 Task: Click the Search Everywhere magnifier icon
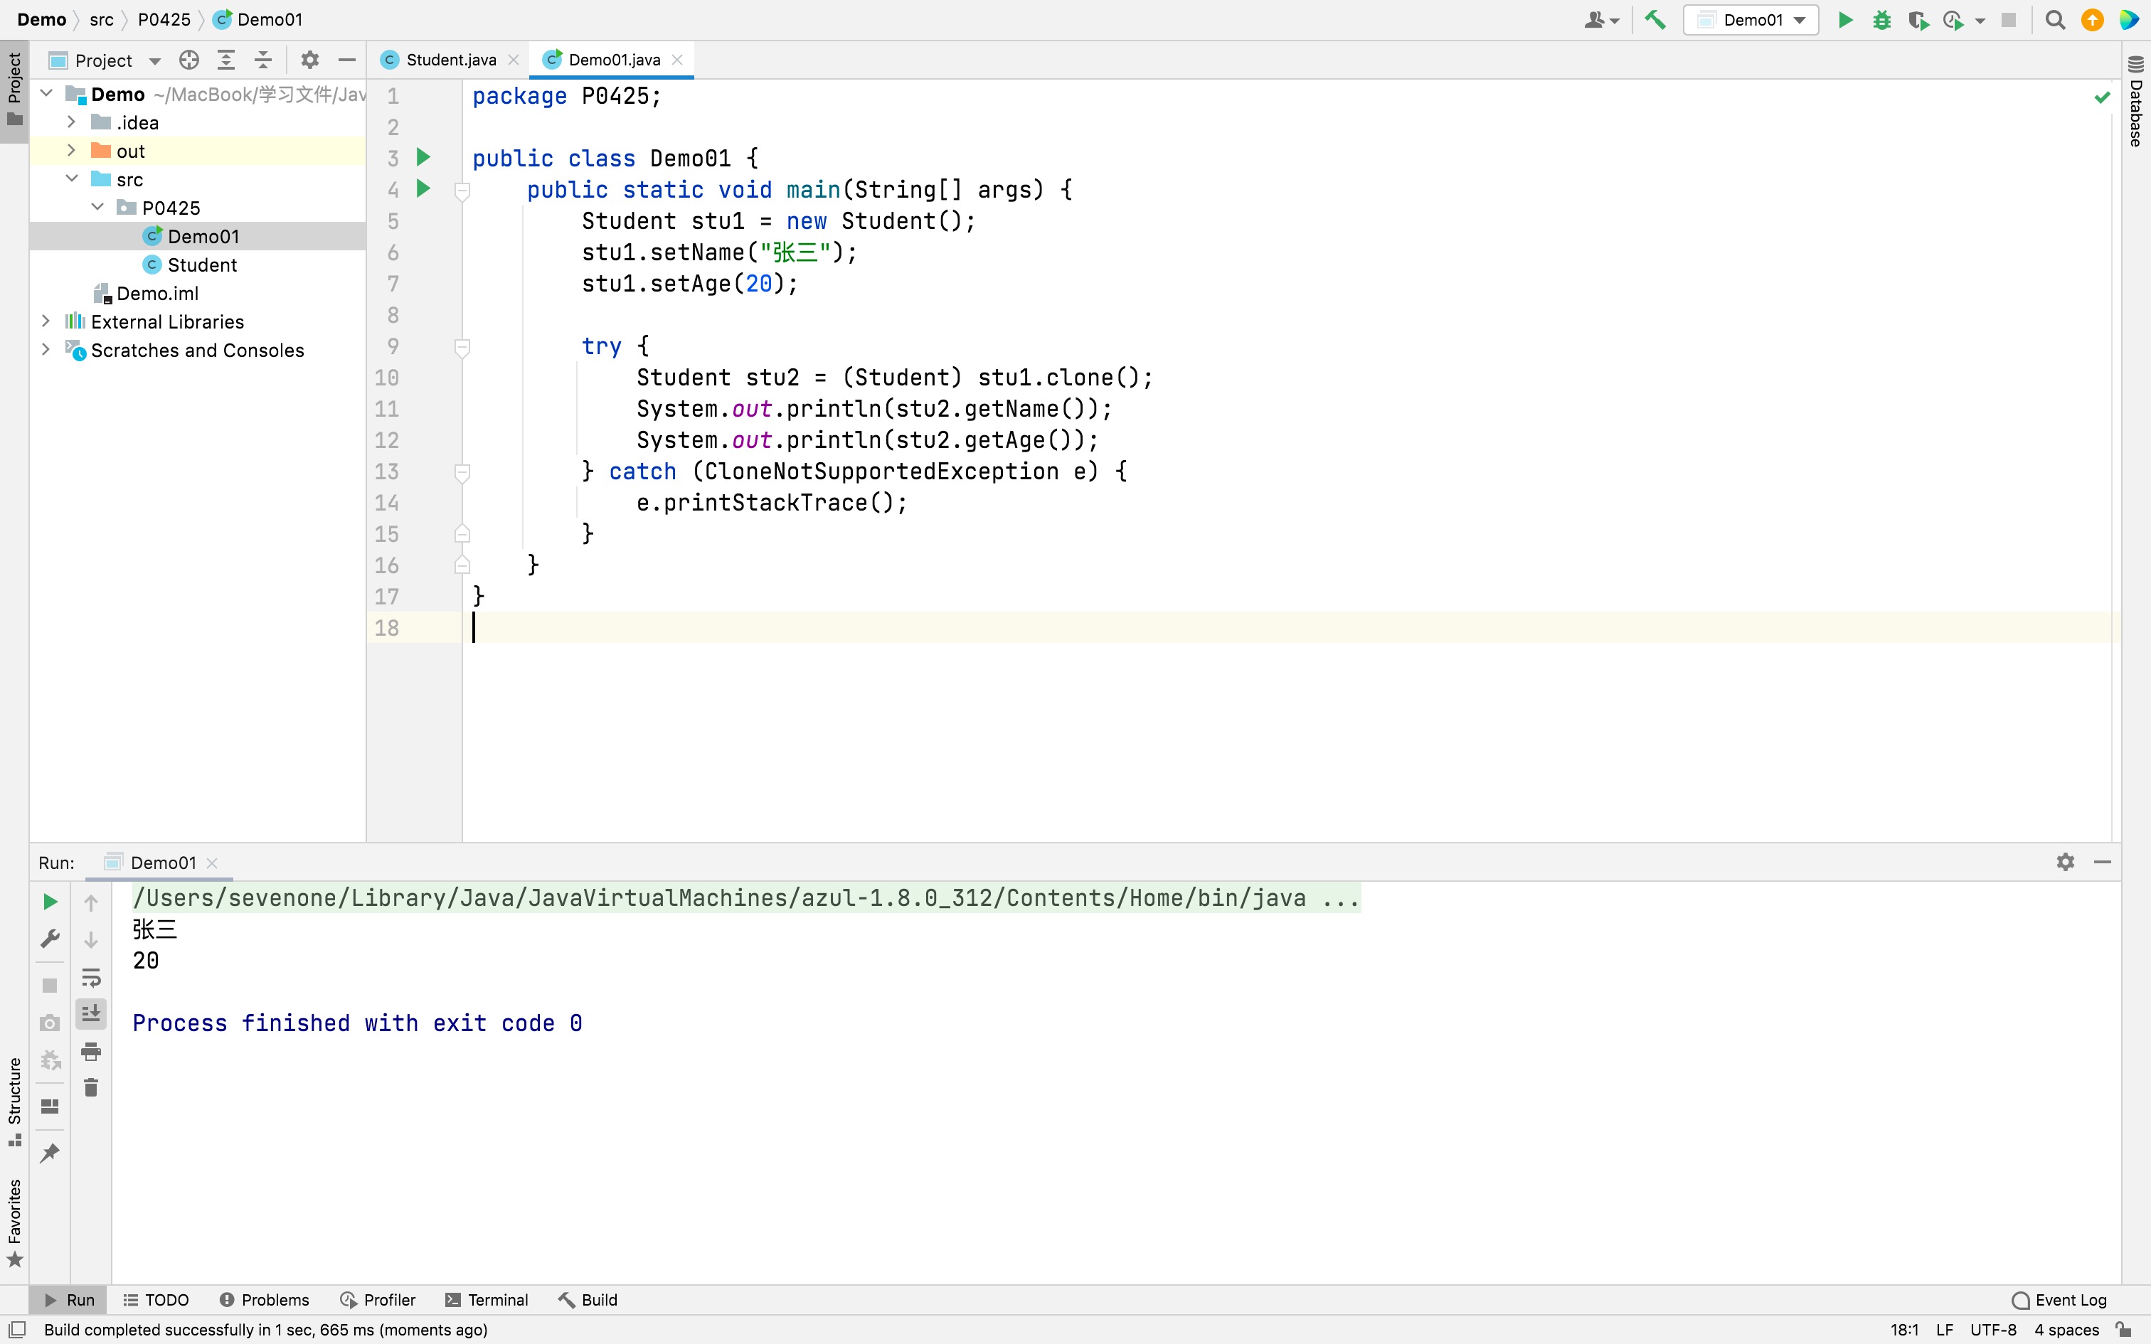coord(2055,20)
